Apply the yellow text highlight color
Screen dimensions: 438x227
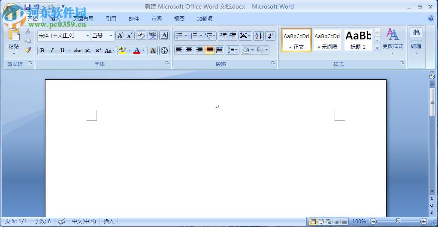click(x=122, y=51)
